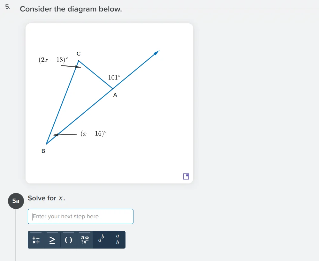Select the fraction a/b input icon
This screenshot has height=261, width=319.
click(117, 240)
